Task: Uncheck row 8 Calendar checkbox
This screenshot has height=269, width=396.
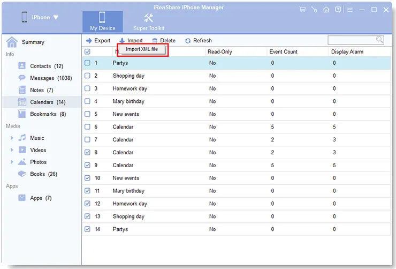Action: tap(87, 152)
